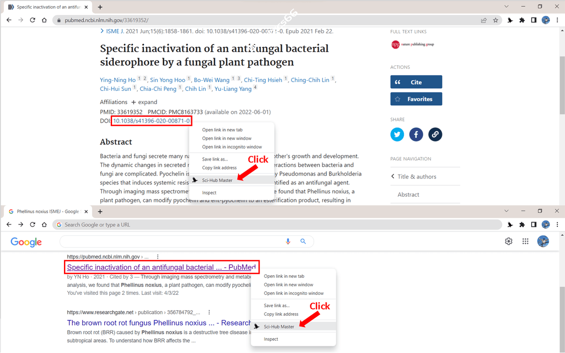Click the DOI link 10.1038/s41396-020-00871-0
565x353 pixels.
pyautogui.click(x=152, y=121)
